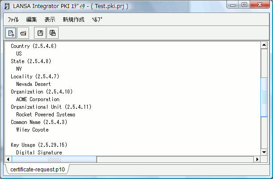273x179 pixels.
Task: Close the PKI editor window
Action: pyautogui.click(x=260, y=5)
